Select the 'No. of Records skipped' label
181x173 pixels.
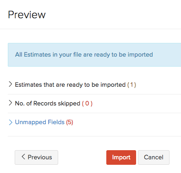[48, 104]
